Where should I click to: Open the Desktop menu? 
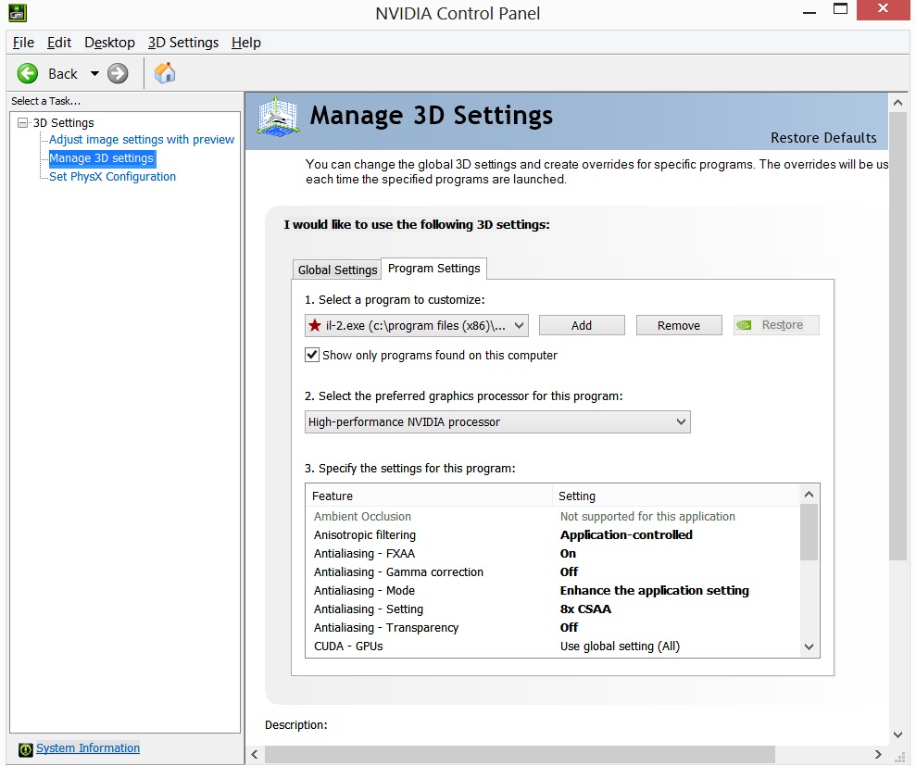pos(109,43)
